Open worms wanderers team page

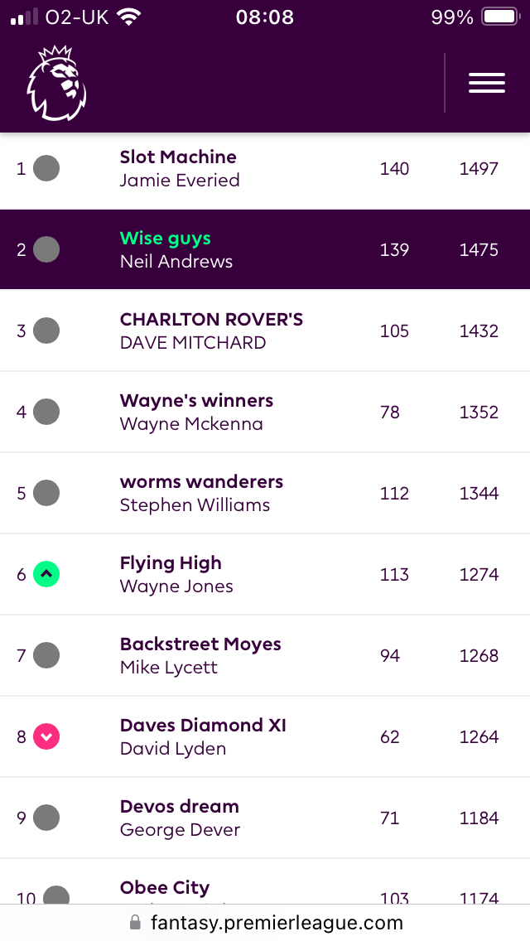202,481
